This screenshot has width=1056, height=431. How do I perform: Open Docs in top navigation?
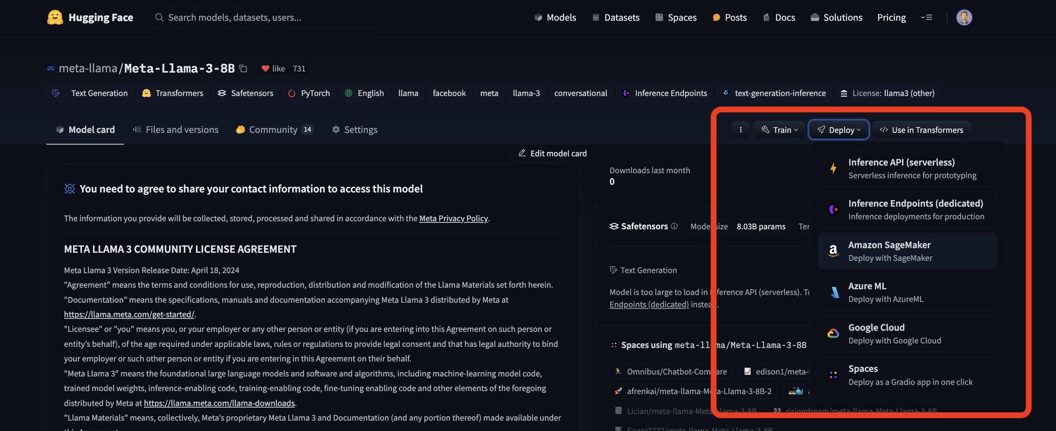[779, 18]
